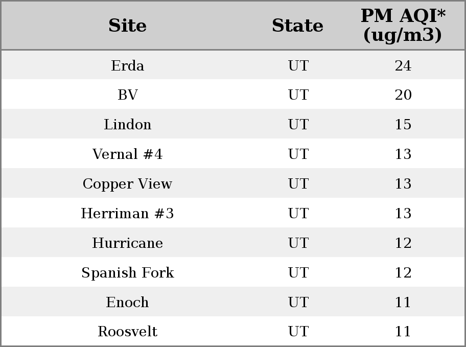Click the AQI value 20 for BV
This screenshot has width=466, height=347.
[403, 95]
